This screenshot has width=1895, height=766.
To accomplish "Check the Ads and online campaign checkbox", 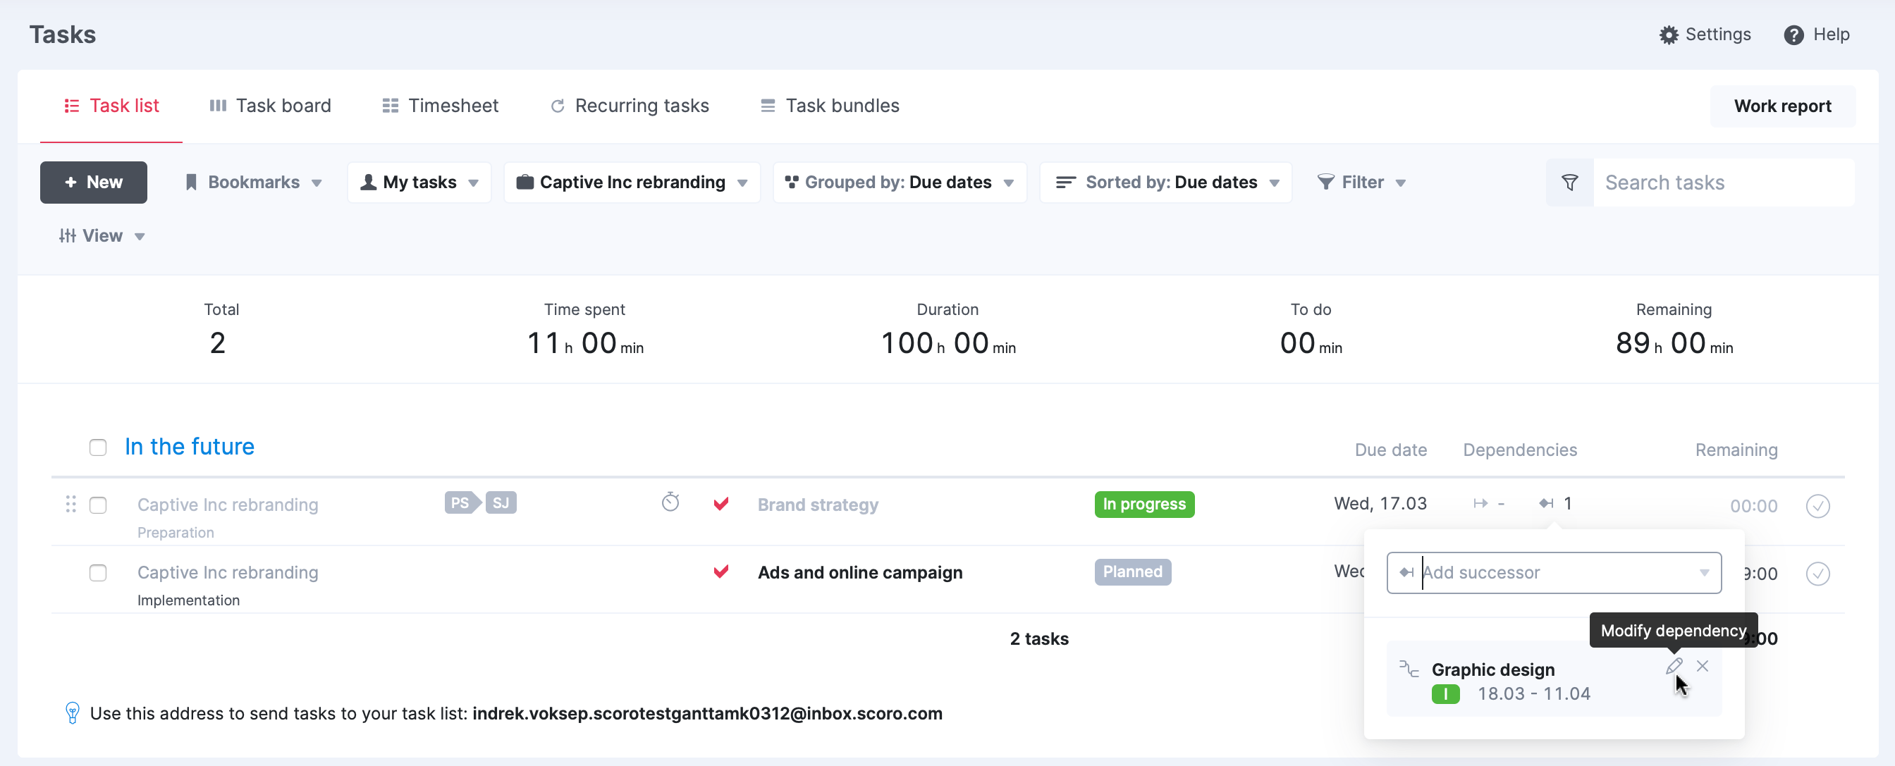I will pyautogui.click(x=98, y=573).
